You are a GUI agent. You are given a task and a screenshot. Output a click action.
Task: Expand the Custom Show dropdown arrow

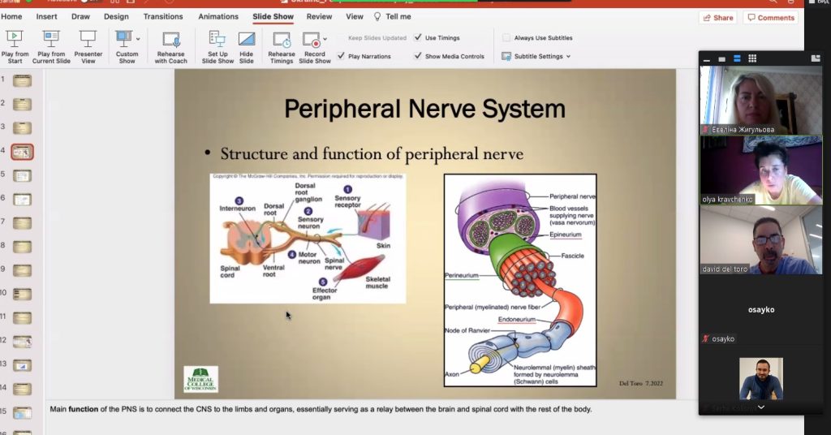pos(138,38)
